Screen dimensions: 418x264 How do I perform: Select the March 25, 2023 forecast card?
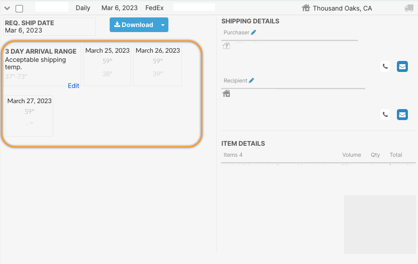tap(107, 65)
